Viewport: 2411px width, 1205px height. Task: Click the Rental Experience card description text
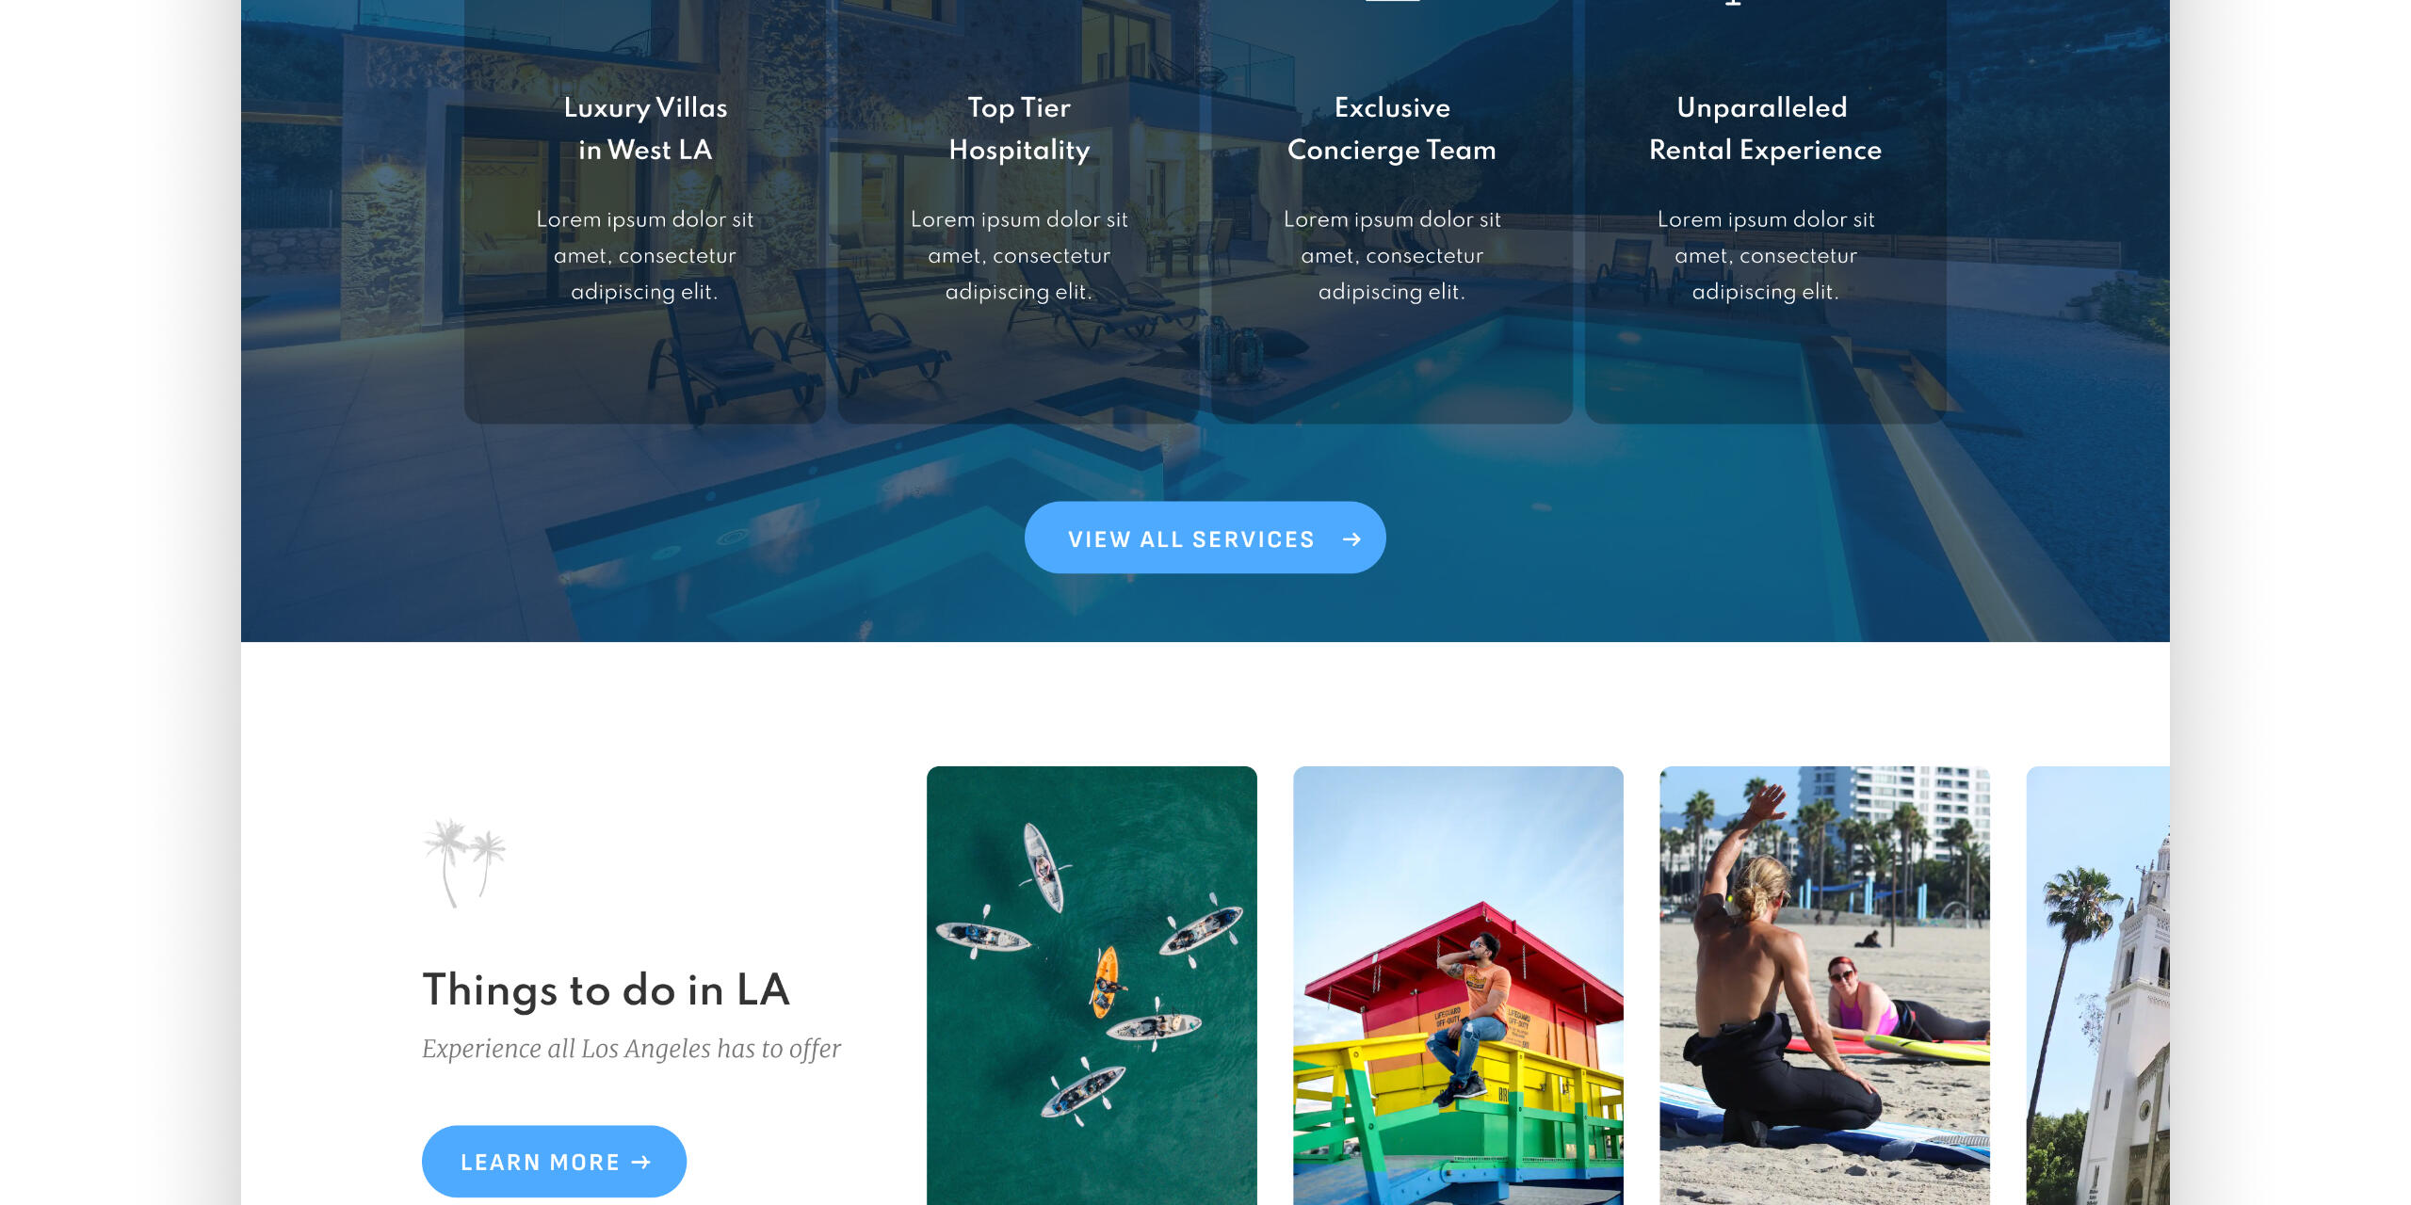coord(1765,255)
